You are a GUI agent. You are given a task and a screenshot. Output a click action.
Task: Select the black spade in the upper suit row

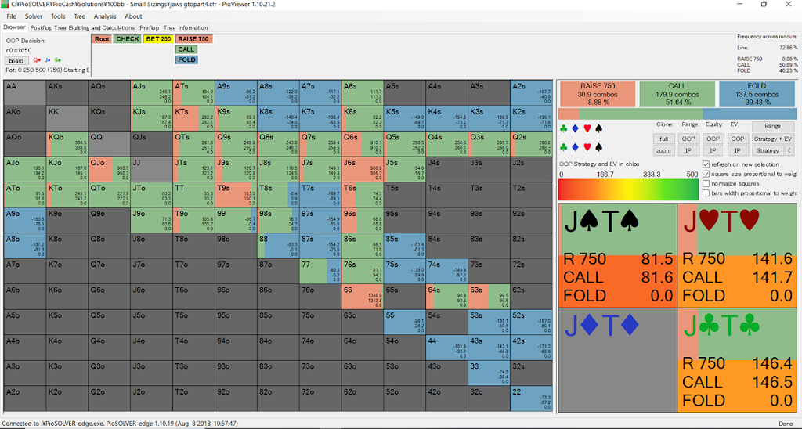point(599,129)
